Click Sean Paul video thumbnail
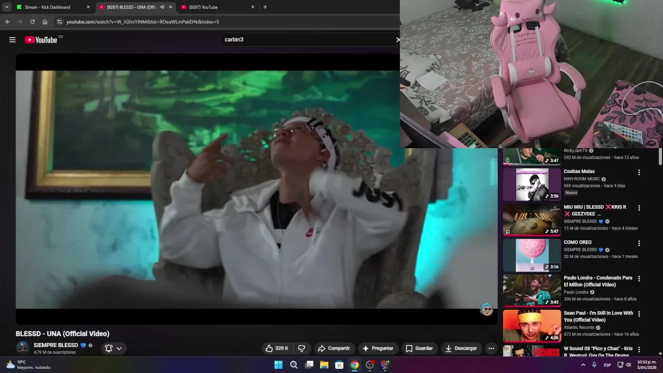The height and width of the screenshot is (373, 663). coord(531,326)
